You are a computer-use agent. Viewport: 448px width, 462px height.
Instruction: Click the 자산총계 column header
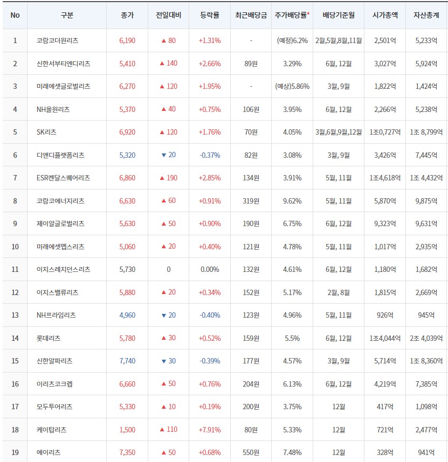tap(426, 15)
